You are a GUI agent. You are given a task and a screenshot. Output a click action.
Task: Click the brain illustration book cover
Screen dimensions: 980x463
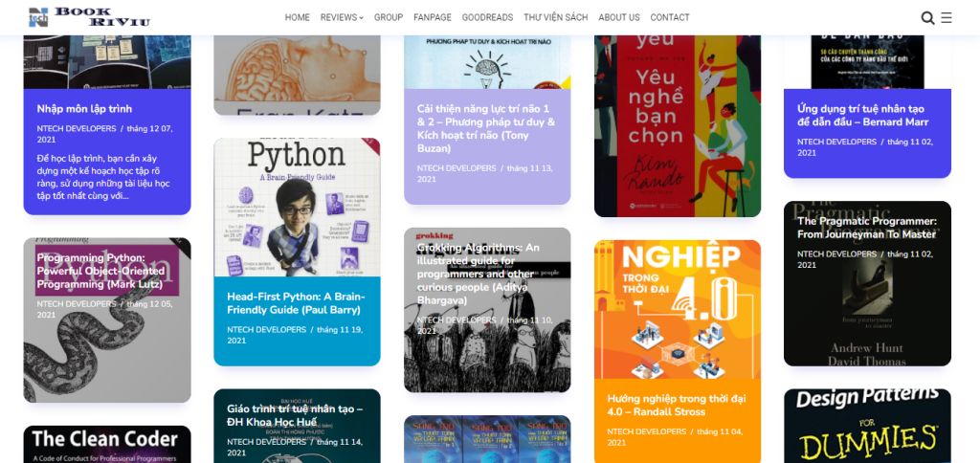click(297, 75)
